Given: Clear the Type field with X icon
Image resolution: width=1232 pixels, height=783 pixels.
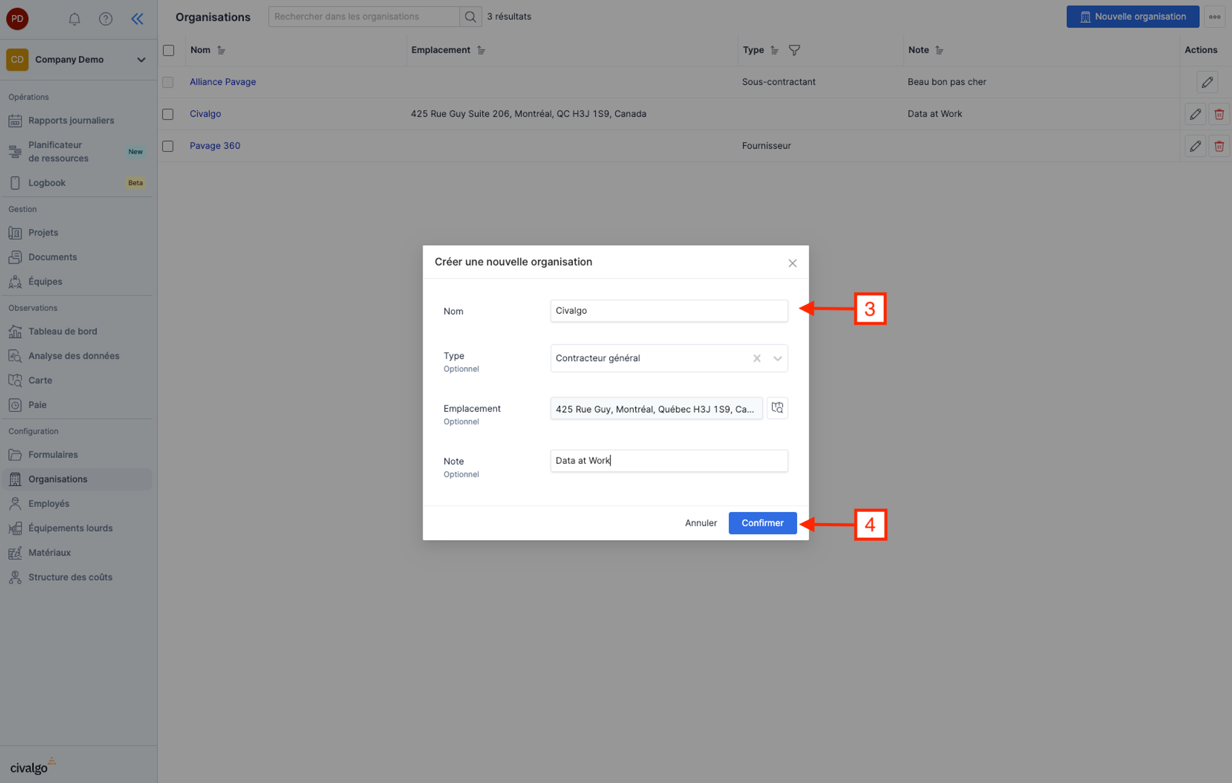Looking at the screenshot, I should coord(756,358).
